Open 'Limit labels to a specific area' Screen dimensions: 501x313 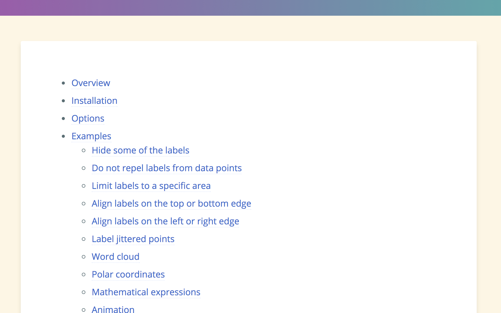pos(151,186)
